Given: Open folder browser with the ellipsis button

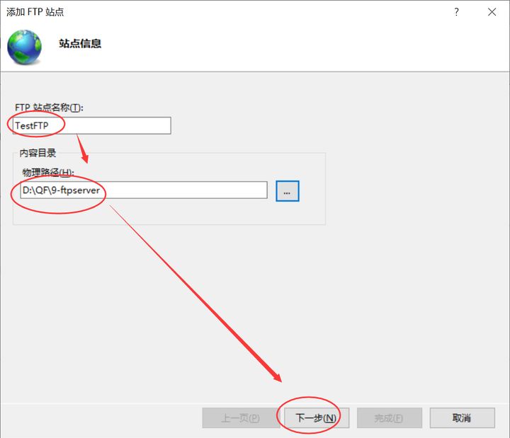Looking at the screenshot, I should click(x=288, y=191).
